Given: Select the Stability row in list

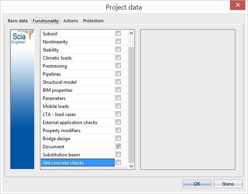Looking at the screenshot, I should 77,50.
